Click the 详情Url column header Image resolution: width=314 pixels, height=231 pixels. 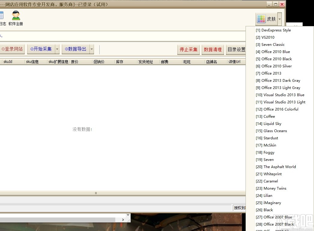point(237,62)
